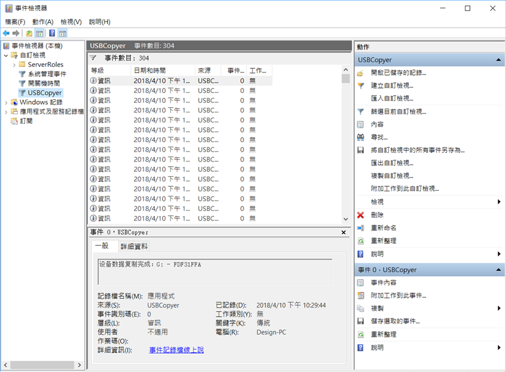Click the red X 刪除 action
Viewport: 506px width, 372px height.
coord(377,215)
